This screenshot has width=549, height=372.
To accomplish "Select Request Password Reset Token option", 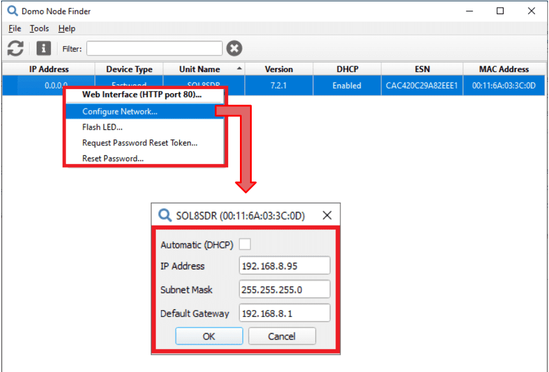I will [140, 143].
